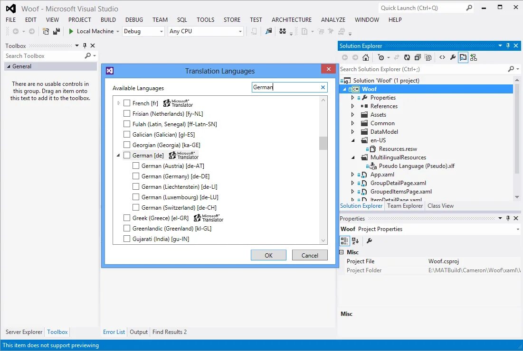Image resolution: width=523 pixels, height=351 pixels.
Task: Open the Output tab at bottom
Action: (x=138, y=332)
